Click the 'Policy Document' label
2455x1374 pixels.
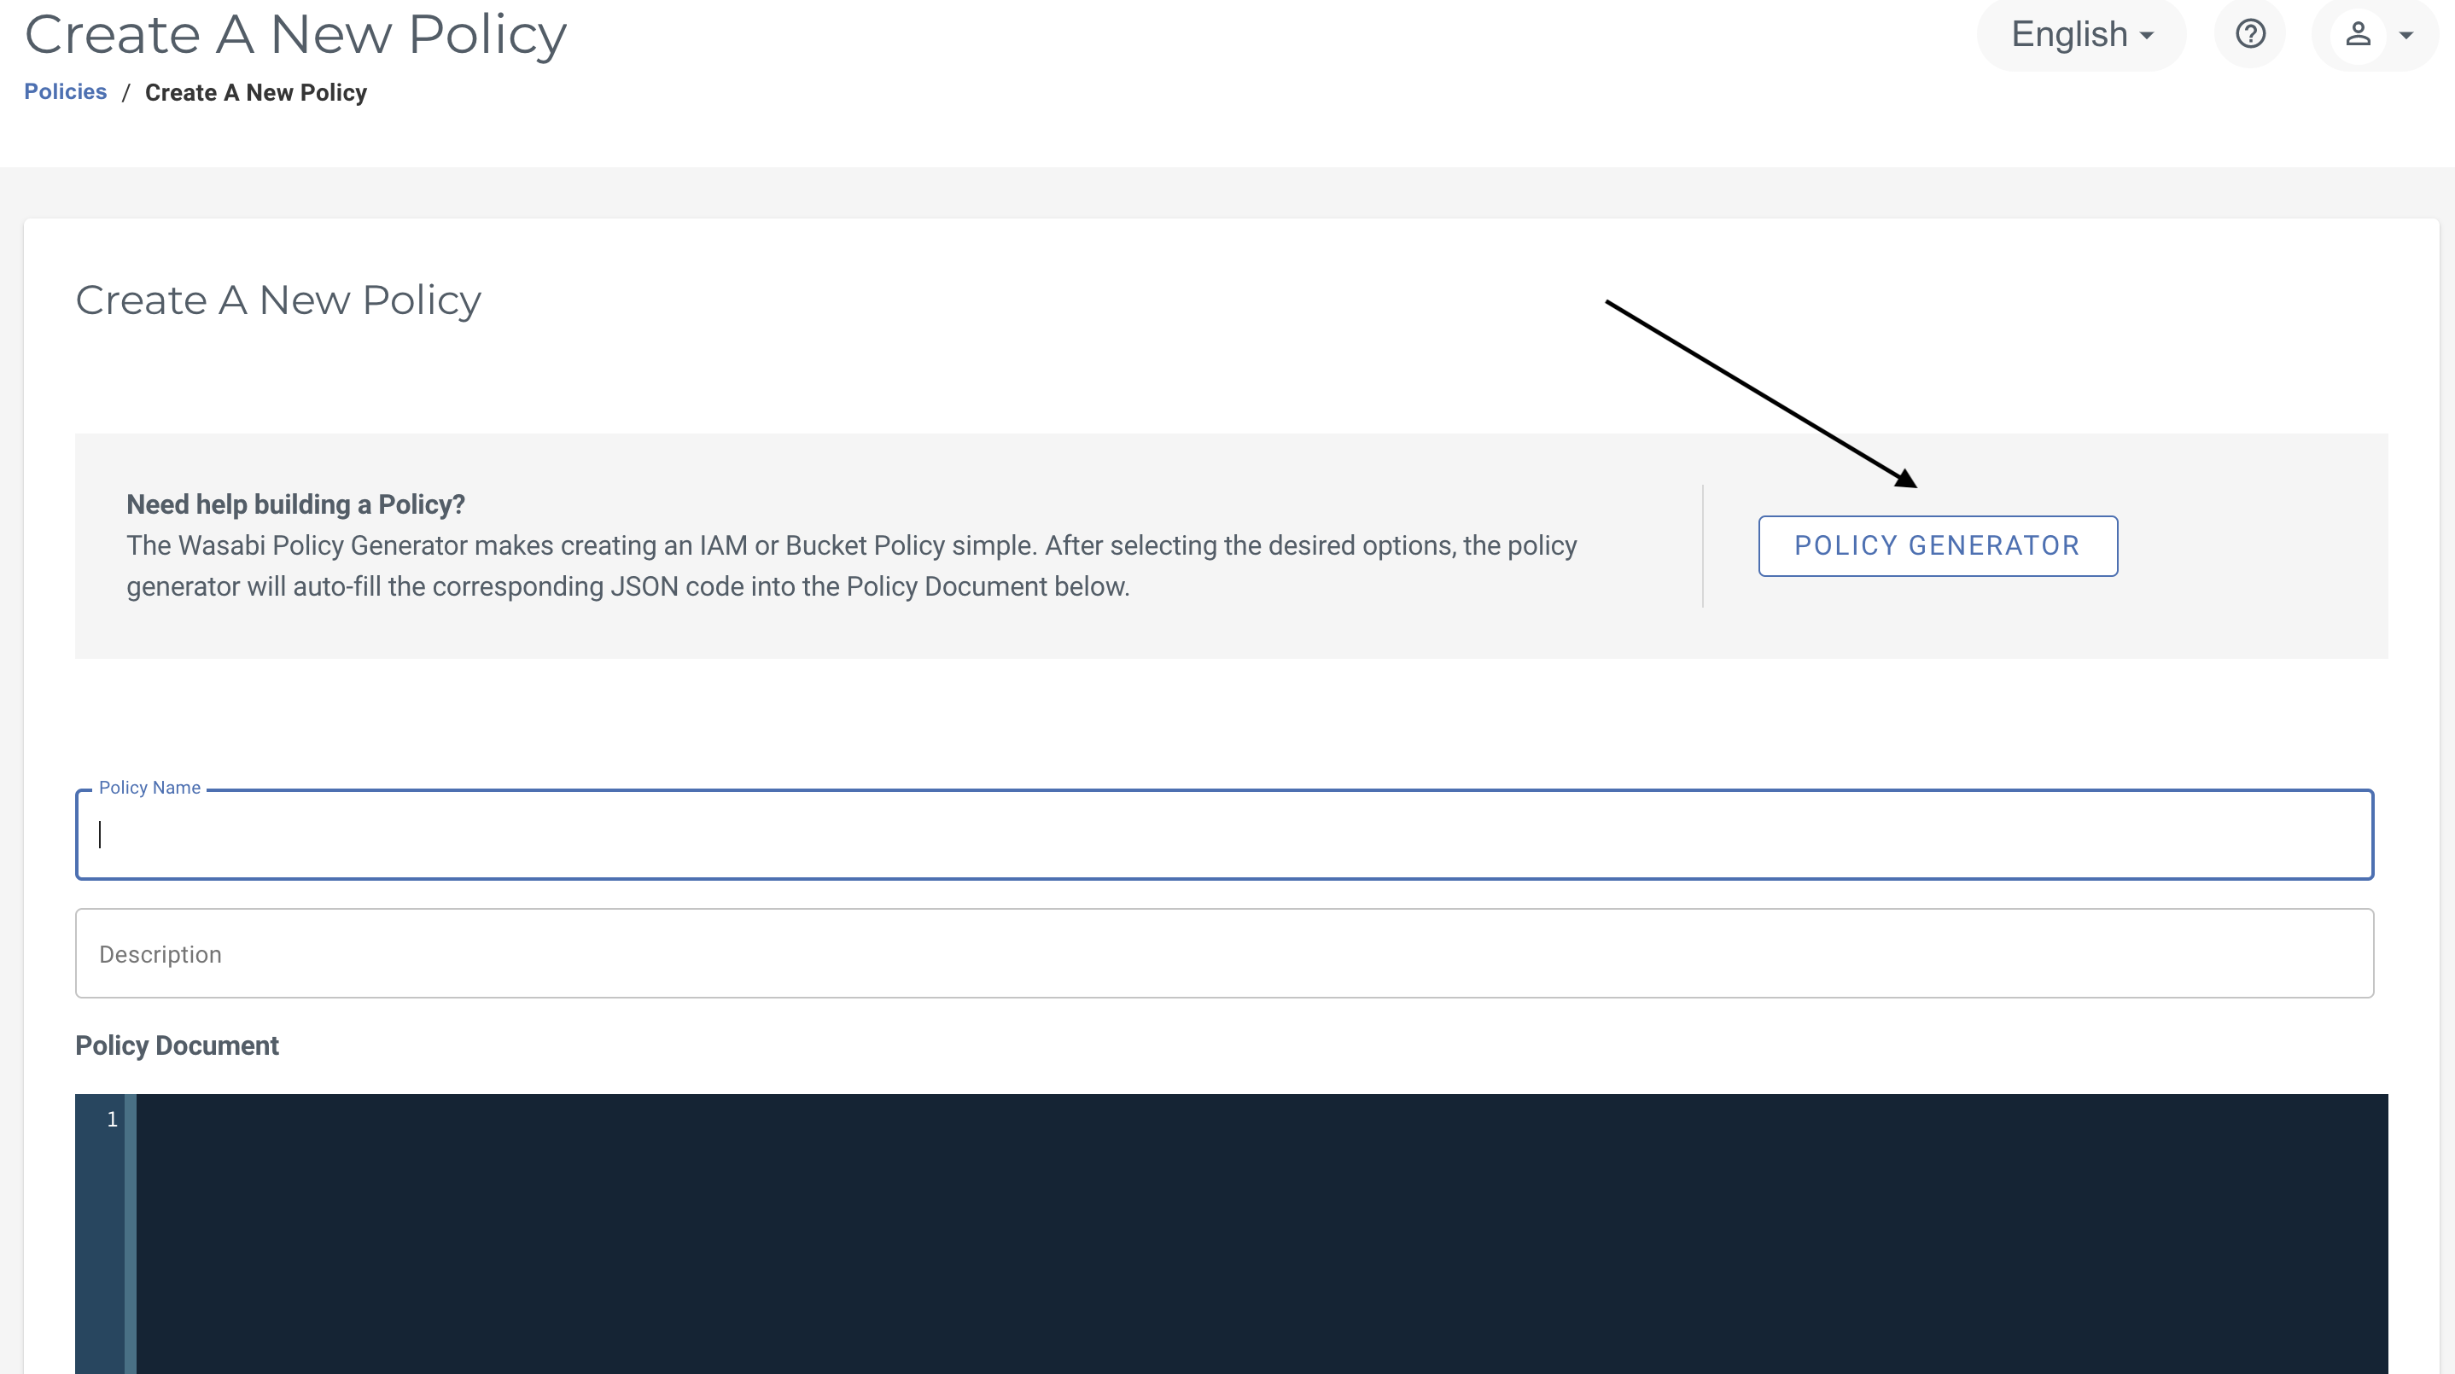coord(178,1046)
